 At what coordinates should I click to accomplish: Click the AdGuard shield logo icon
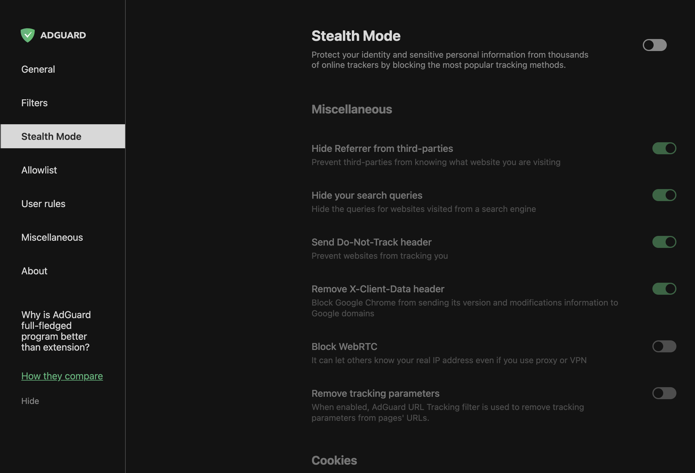click(x=28, y=34)
